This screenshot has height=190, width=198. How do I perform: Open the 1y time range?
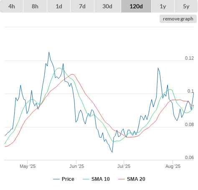163,6
